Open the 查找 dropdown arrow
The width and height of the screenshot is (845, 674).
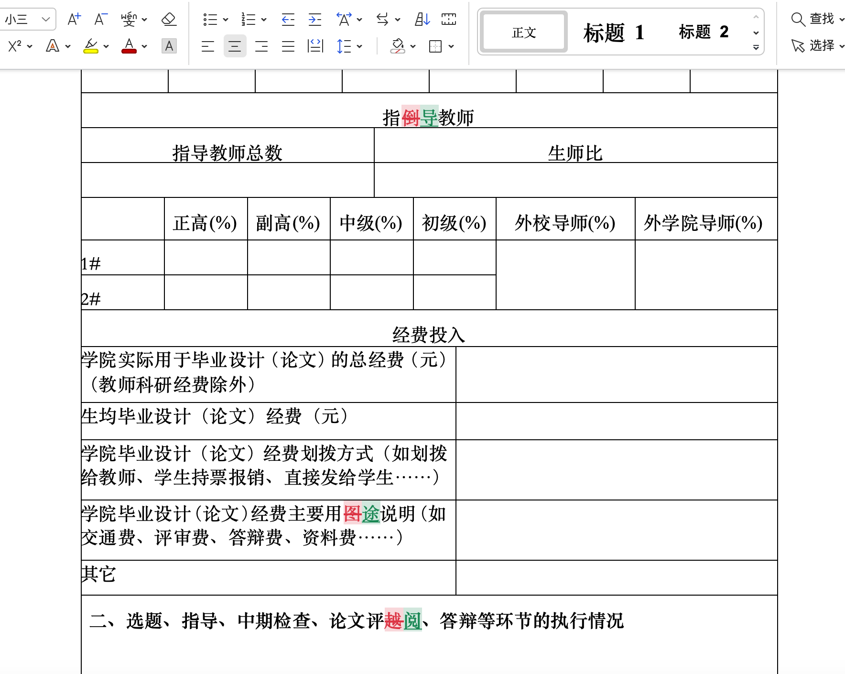[x=842, y=20]
